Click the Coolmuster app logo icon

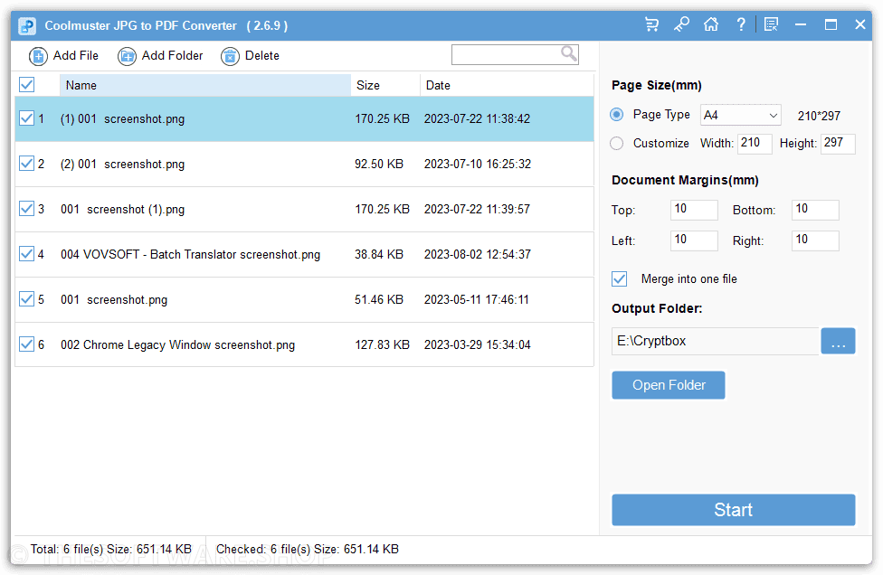pyautogui.click(x=27, y=26)
